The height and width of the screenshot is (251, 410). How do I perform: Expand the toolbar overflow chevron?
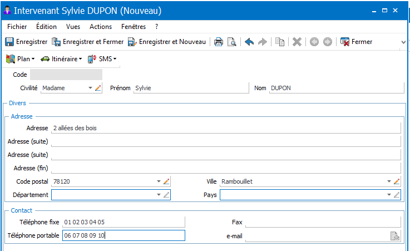(403, 42)
